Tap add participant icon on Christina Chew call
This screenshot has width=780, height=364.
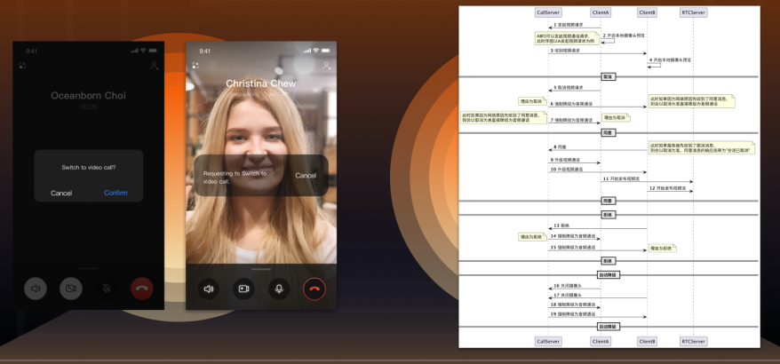tap(326, 66)
